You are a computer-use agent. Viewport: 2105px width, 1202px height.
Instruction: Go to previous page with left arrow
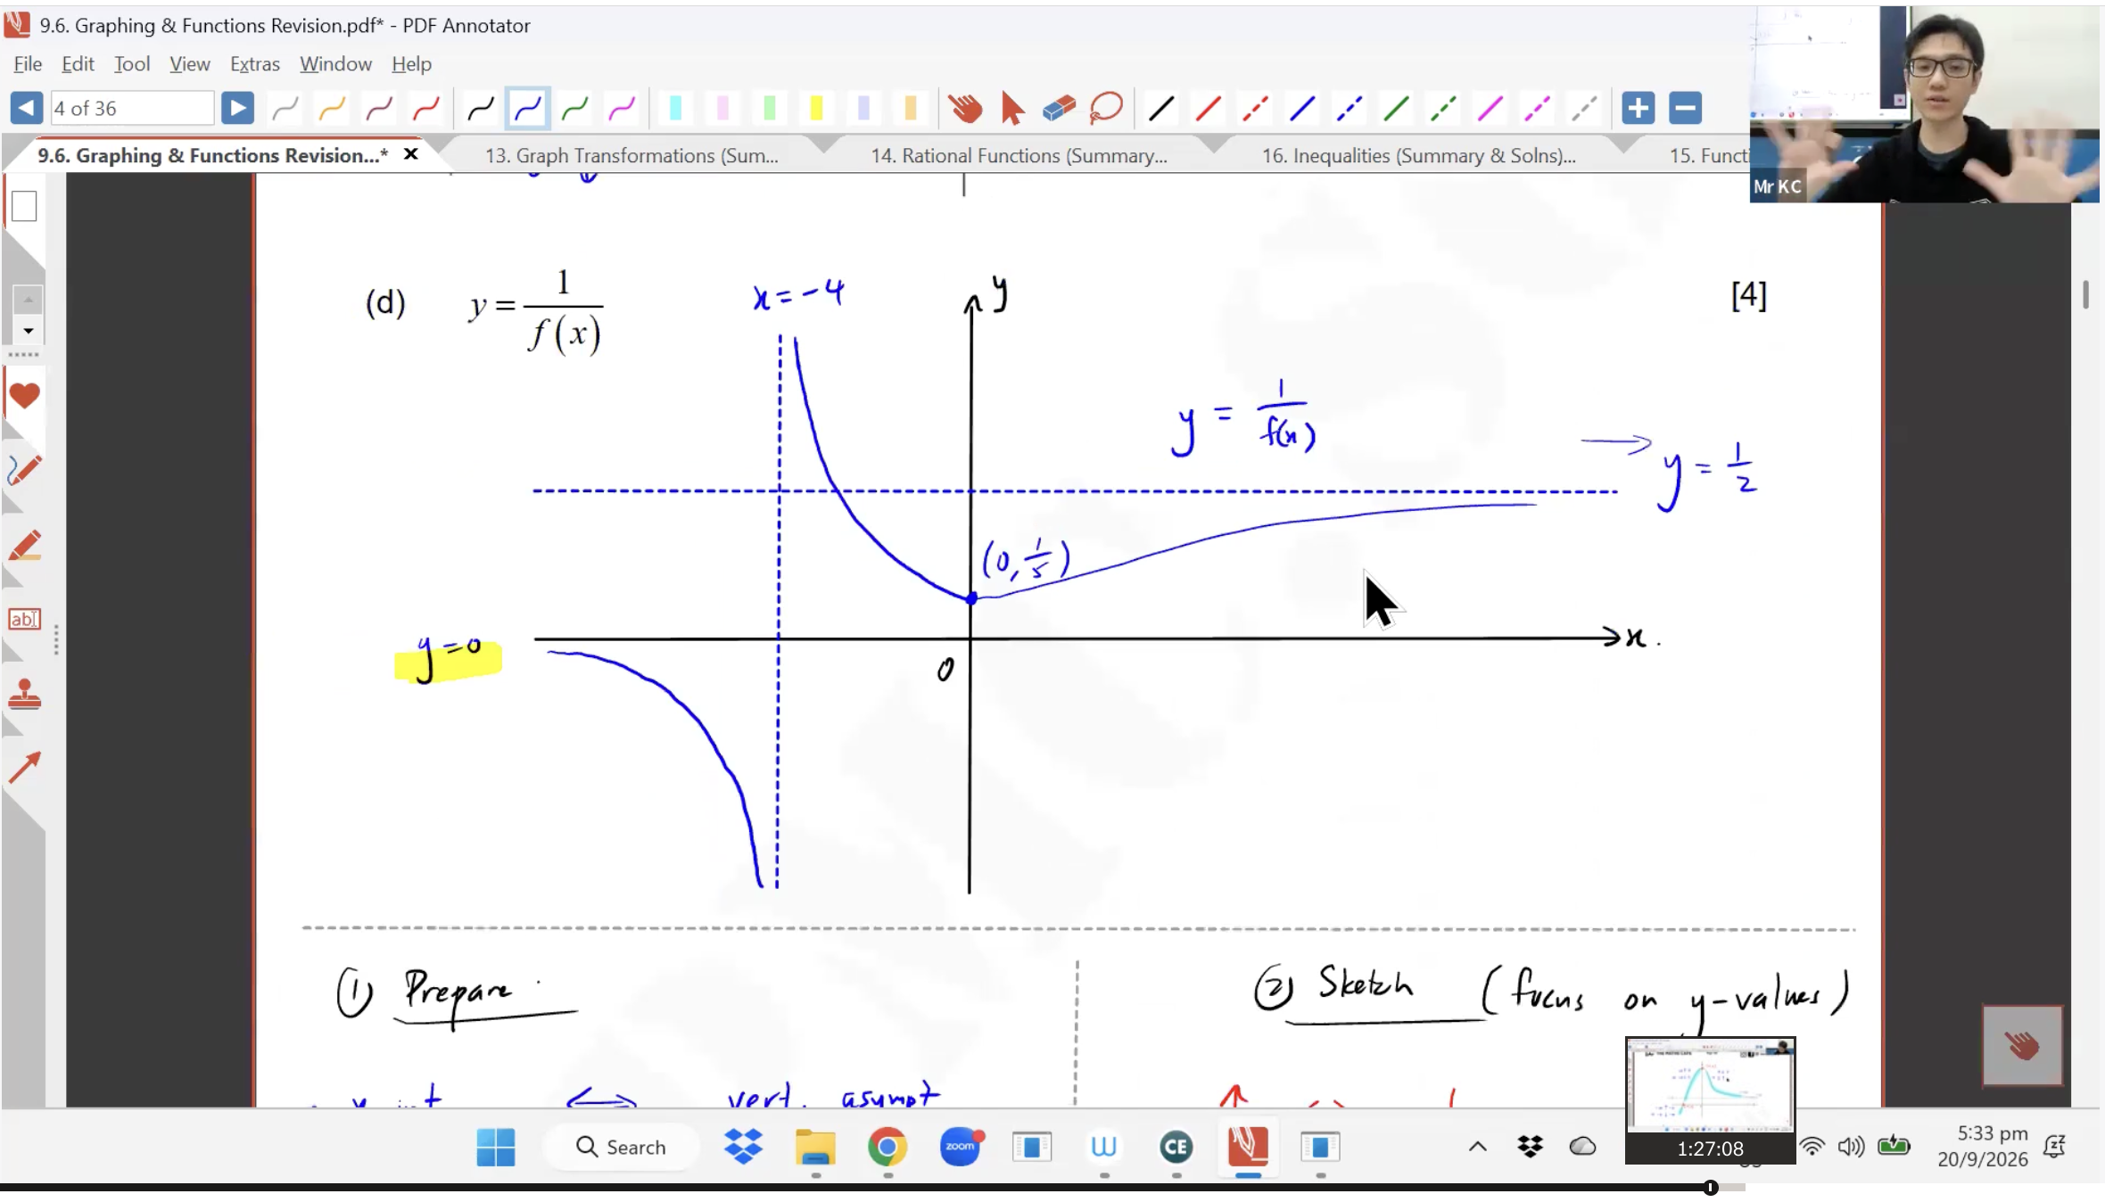click(27, 108)
